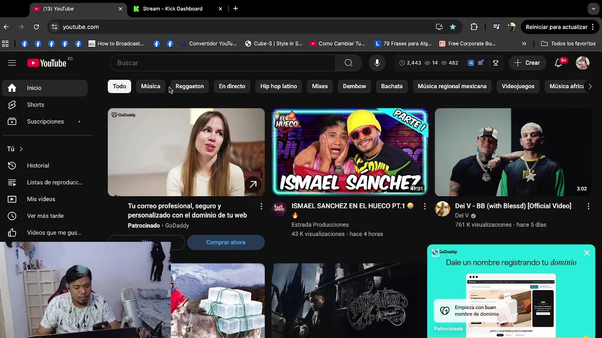Click the trophy icon in YouTube header
The height and width of the screenshot is (338, 602).
pyautogui.click(x=495, y=63)
